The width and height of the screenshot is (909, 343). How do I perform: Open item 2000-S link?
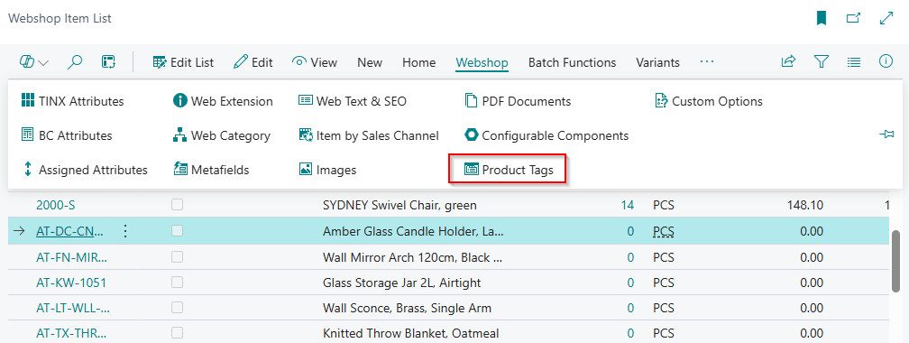pyautogui.click(x=56, y=205)
